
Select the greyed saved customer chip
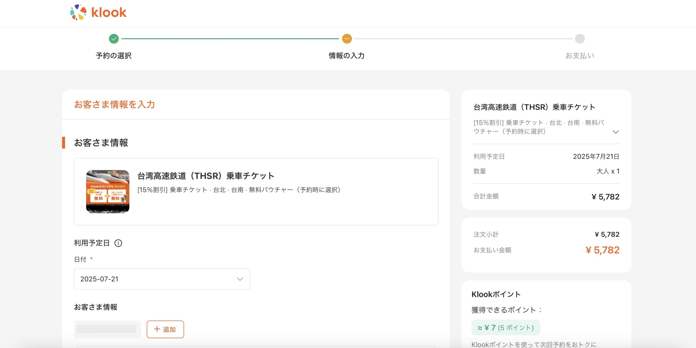click(107, 329)
